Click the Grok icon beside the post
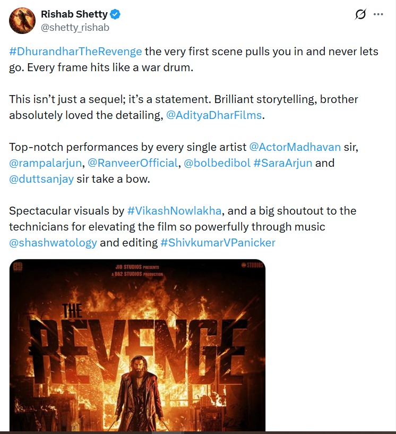The image size is (396, 434). pyautogui.click(x=360, y=15)
